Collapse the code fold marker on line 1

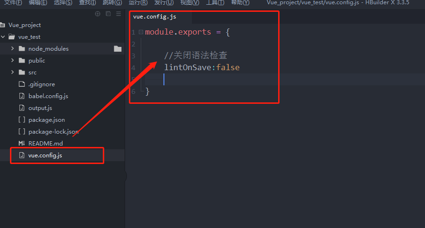point(141,32)
